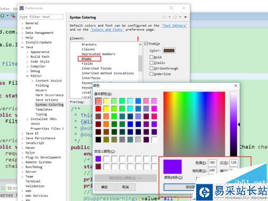The image size is (268, 201).
Task: Collapse the Editor tree node
Action: (x=27, y=76)
